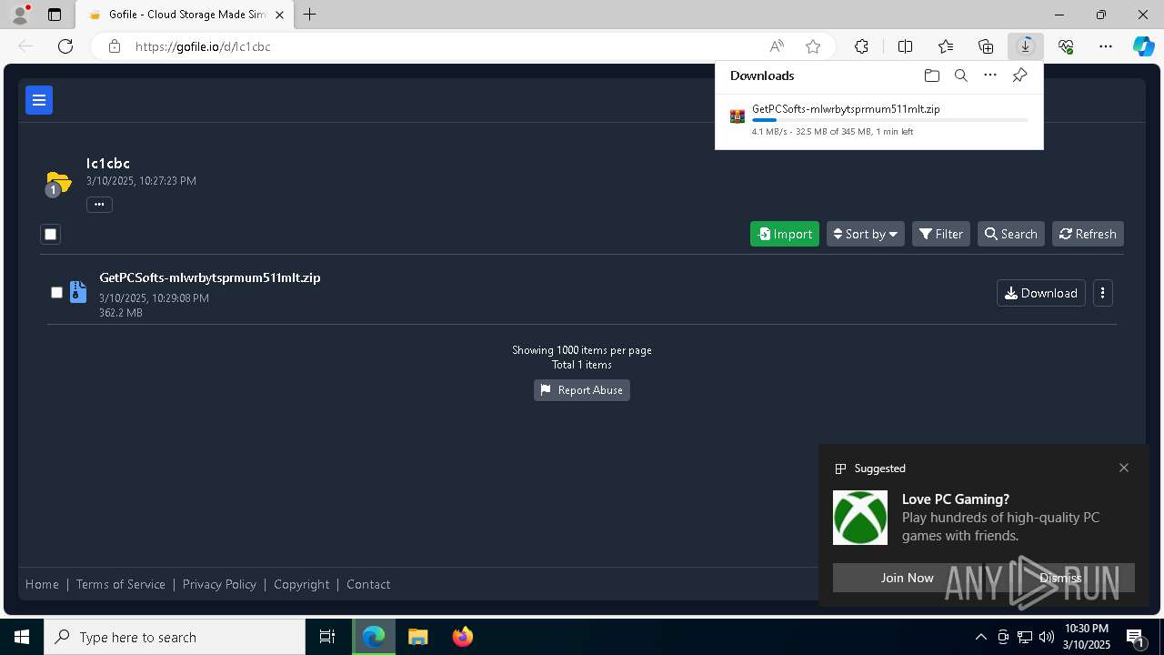Viewport: 1164px width, 655px height.
Task: Open Favorites list icon
Action: pyautogui.click(x=946, y=46)
